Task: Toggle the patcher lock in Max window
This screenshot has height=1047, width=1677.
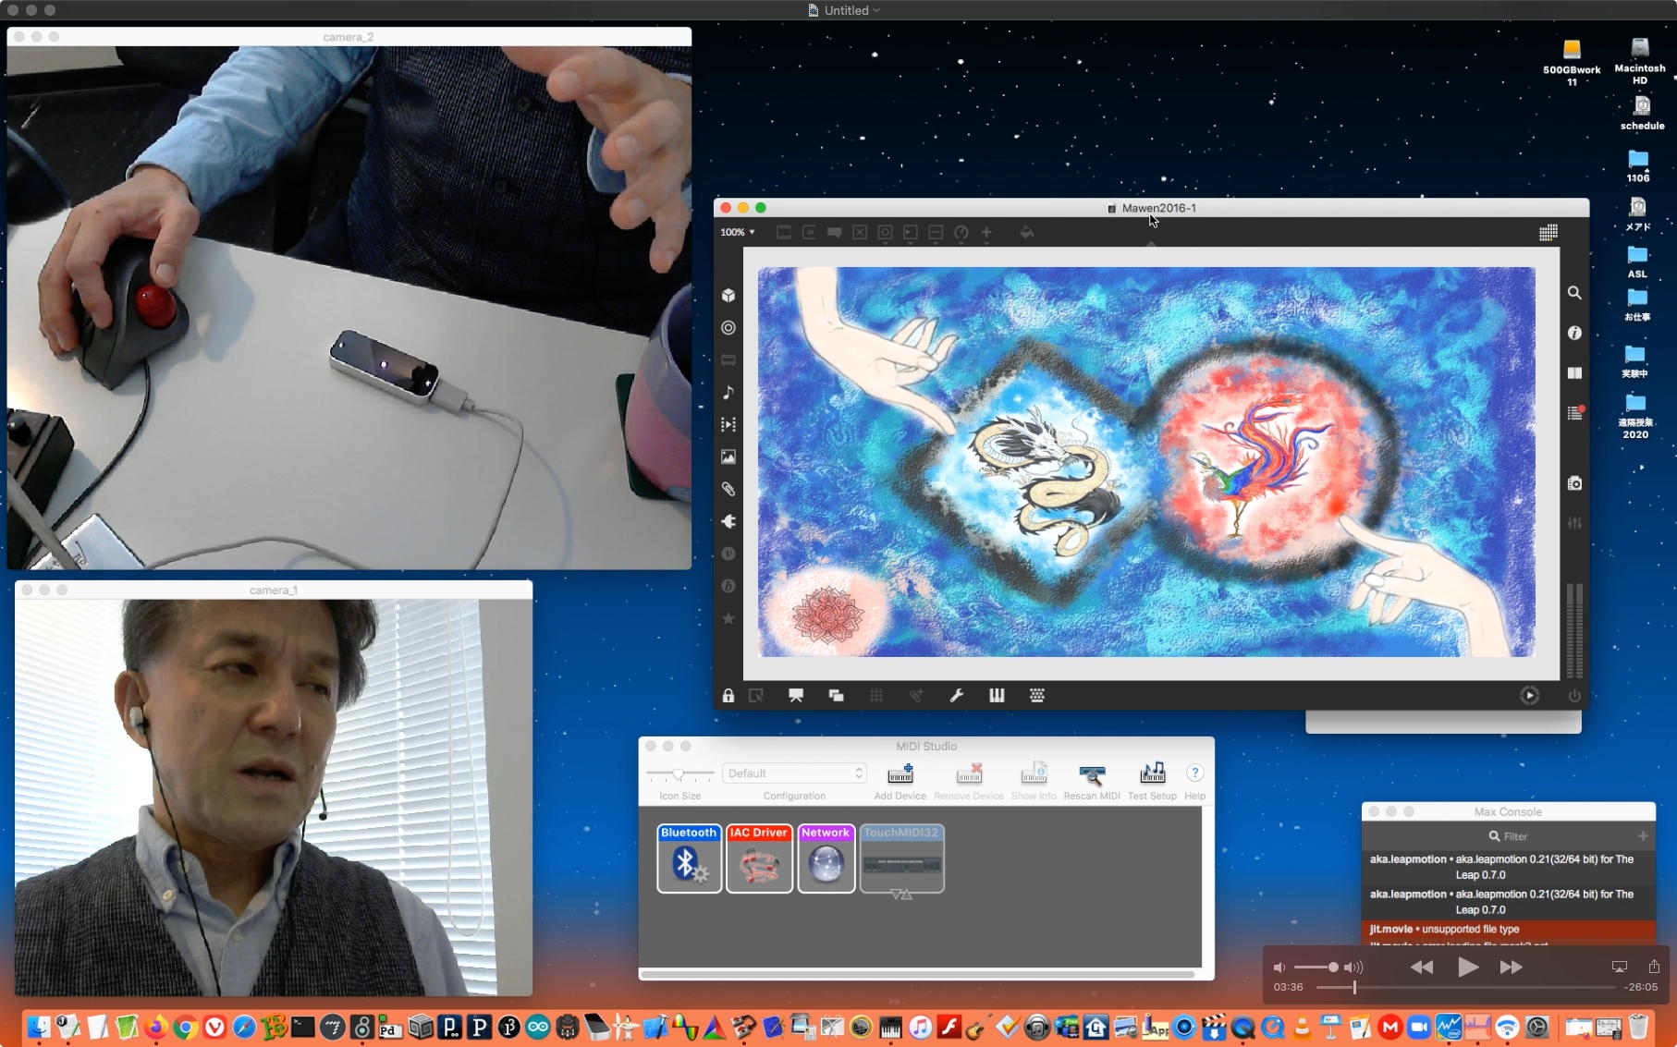Action: 728,696
